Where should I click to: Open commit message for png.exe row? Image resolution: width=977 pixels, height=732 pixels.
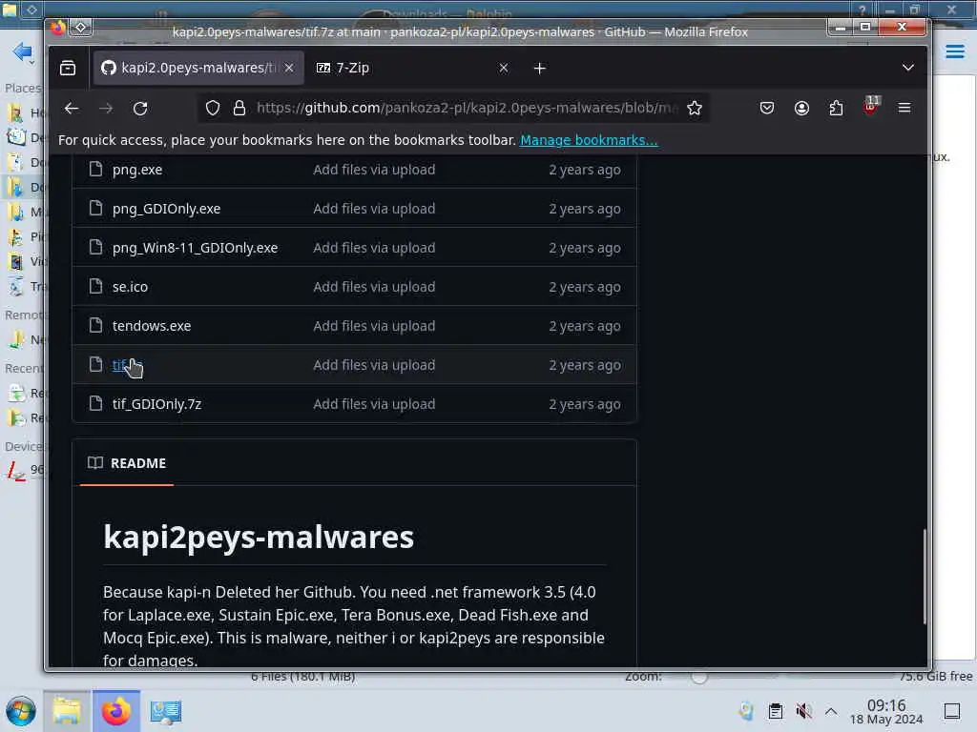coord(374,170)
